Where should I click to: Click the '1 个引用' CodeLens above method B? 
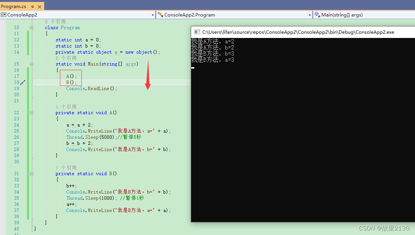(66, 168)
